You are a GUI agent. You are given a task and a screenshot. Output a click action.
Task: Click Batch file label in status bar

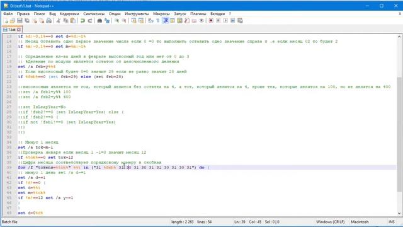[9, 222]
